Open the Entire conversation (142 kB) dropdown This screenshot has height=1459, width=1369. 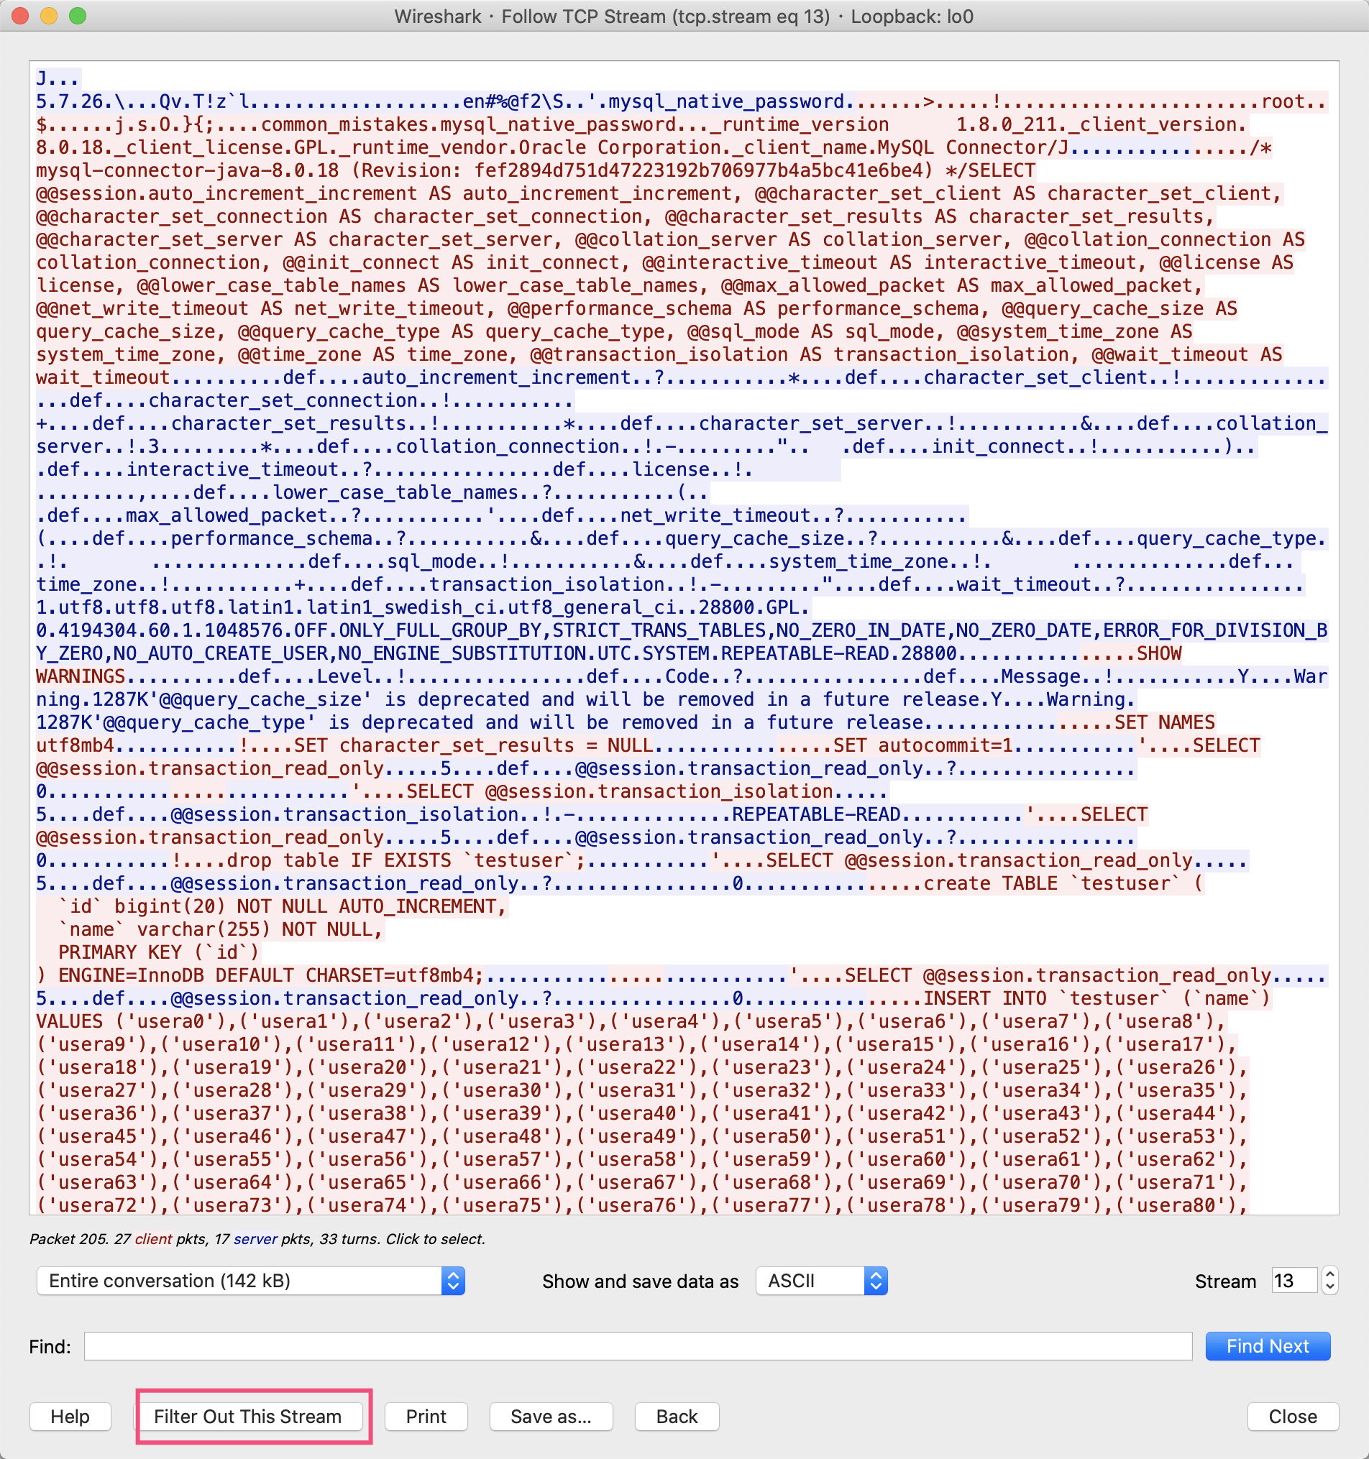250,1281
